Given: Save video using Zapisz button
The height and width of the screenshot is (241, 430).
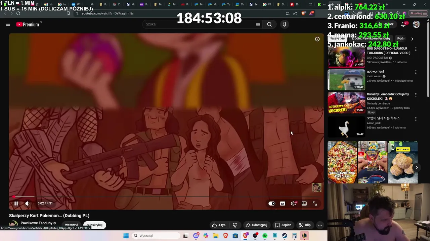Looking at the screenshot, I should click(x=283, y=225).
